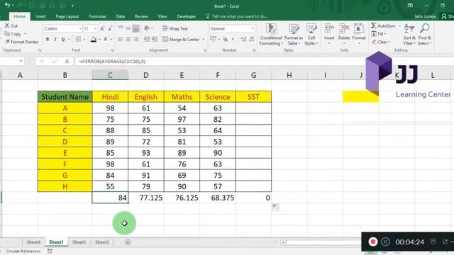454x255 pixels.
Task: Click the Cut button in Clipboard group
Action: [x=11, y=25]
